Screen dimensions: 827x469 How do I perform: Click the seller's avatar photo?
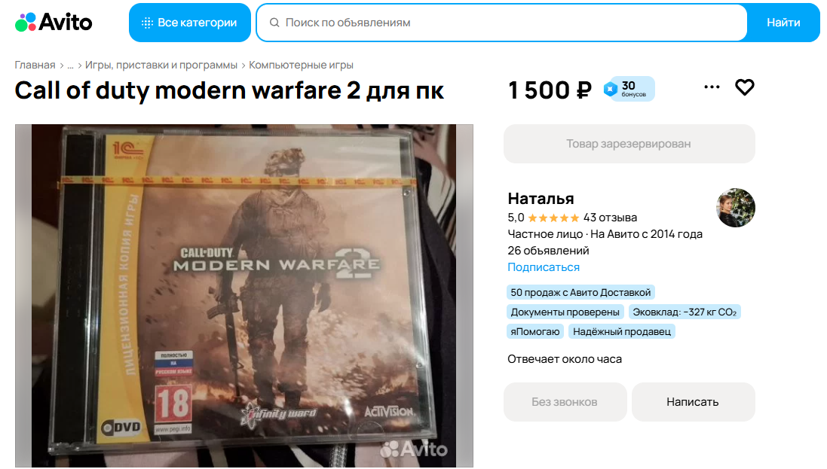coord(736,208)
